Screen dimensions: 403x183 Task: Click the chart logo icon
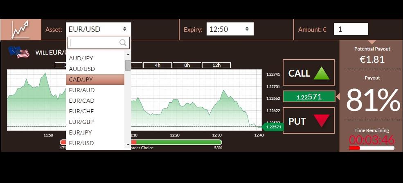[20, 30]
